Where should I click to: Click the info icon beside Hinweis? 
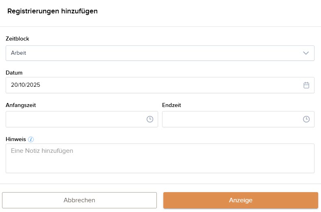tap(31, 139)
